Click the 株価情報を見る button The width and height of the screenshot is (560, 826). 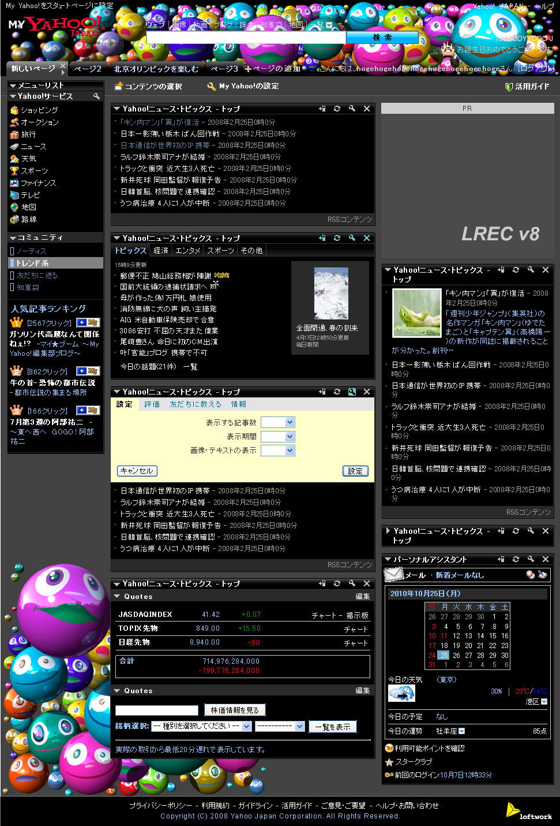point(235,710)
